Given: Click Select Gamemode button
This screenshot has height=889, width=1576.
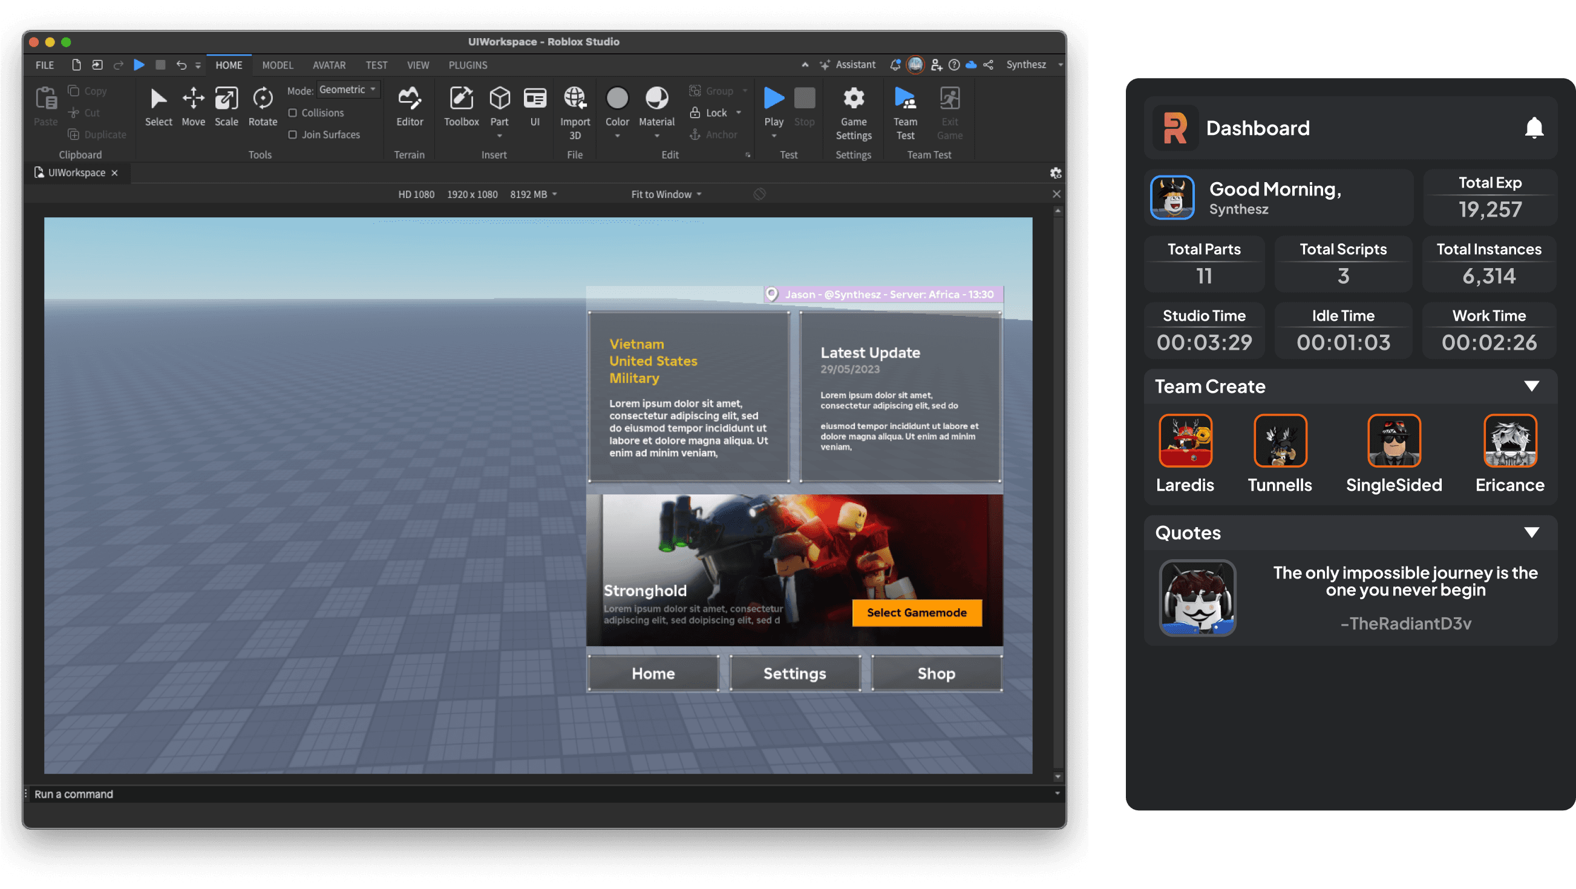Looking at the screenshot, I should [x=917, y=612].
